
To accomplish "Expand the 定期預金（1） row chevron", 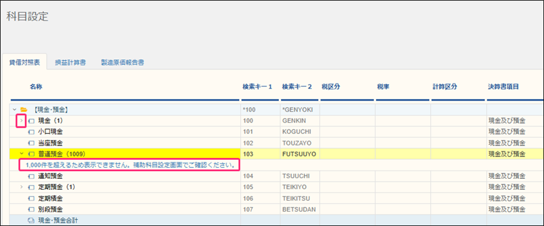I will (21, 187).
